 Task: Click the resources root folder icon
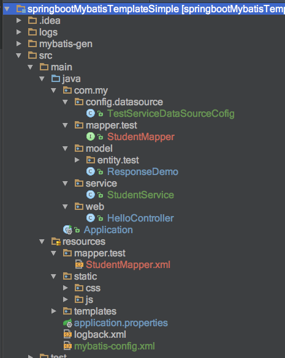pos(56,241)
